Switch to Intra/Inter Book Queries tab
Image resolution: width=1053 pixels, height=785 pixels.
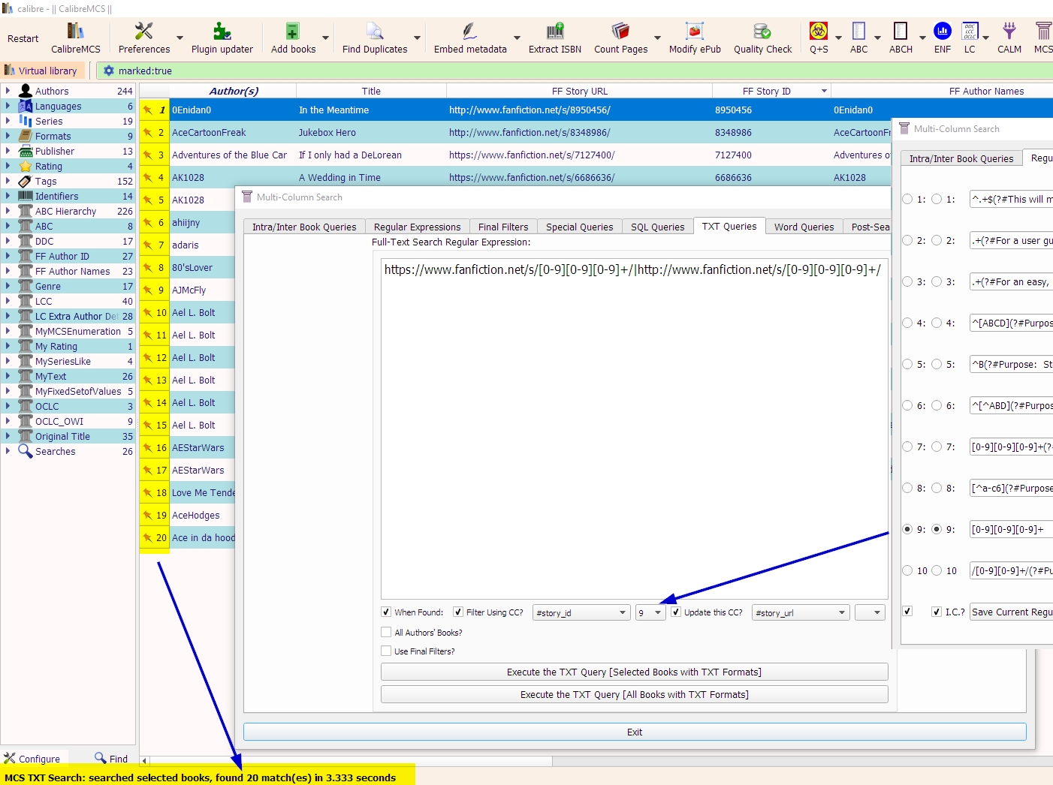304,227
